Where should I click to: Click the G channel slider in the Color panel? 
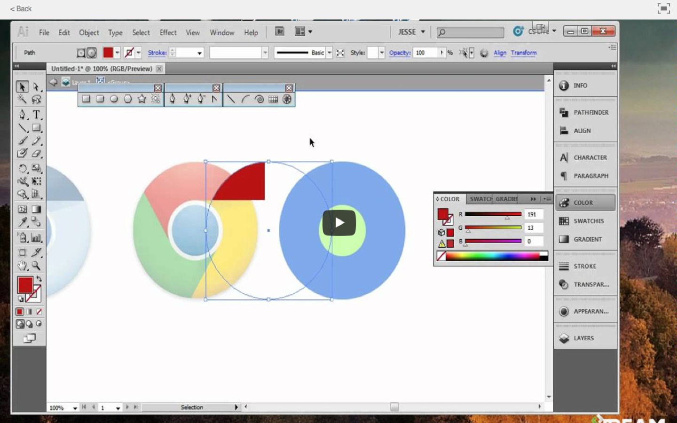tap(493, 227)
